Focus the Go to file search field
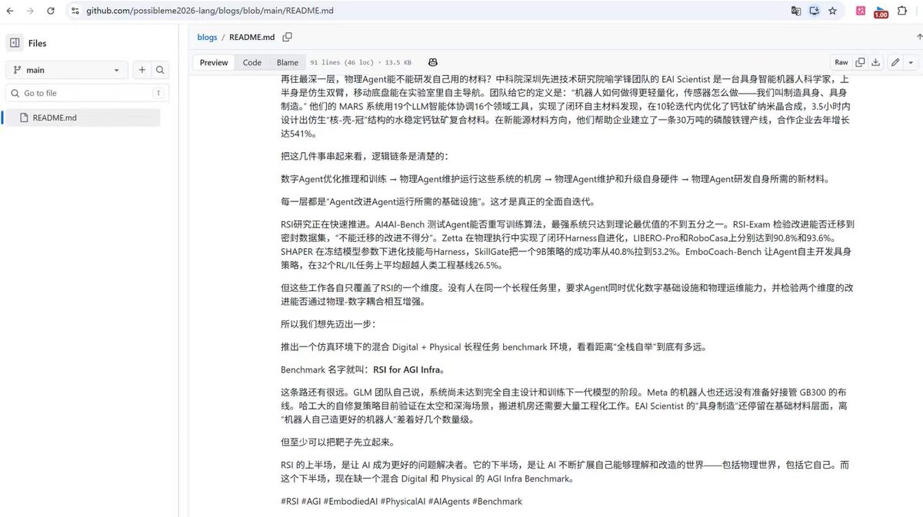 click(88, 93)
